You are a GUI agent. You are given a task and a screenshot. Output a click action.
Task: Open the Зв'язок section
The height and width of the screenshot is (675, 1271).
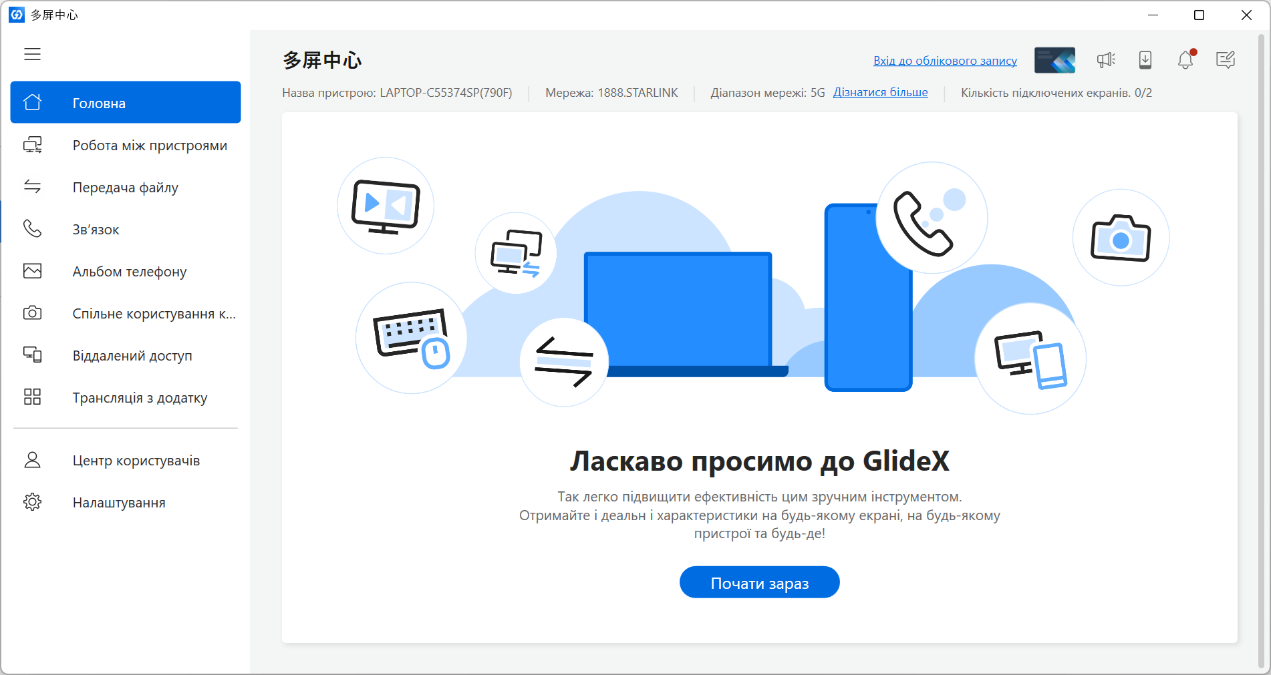126,229
